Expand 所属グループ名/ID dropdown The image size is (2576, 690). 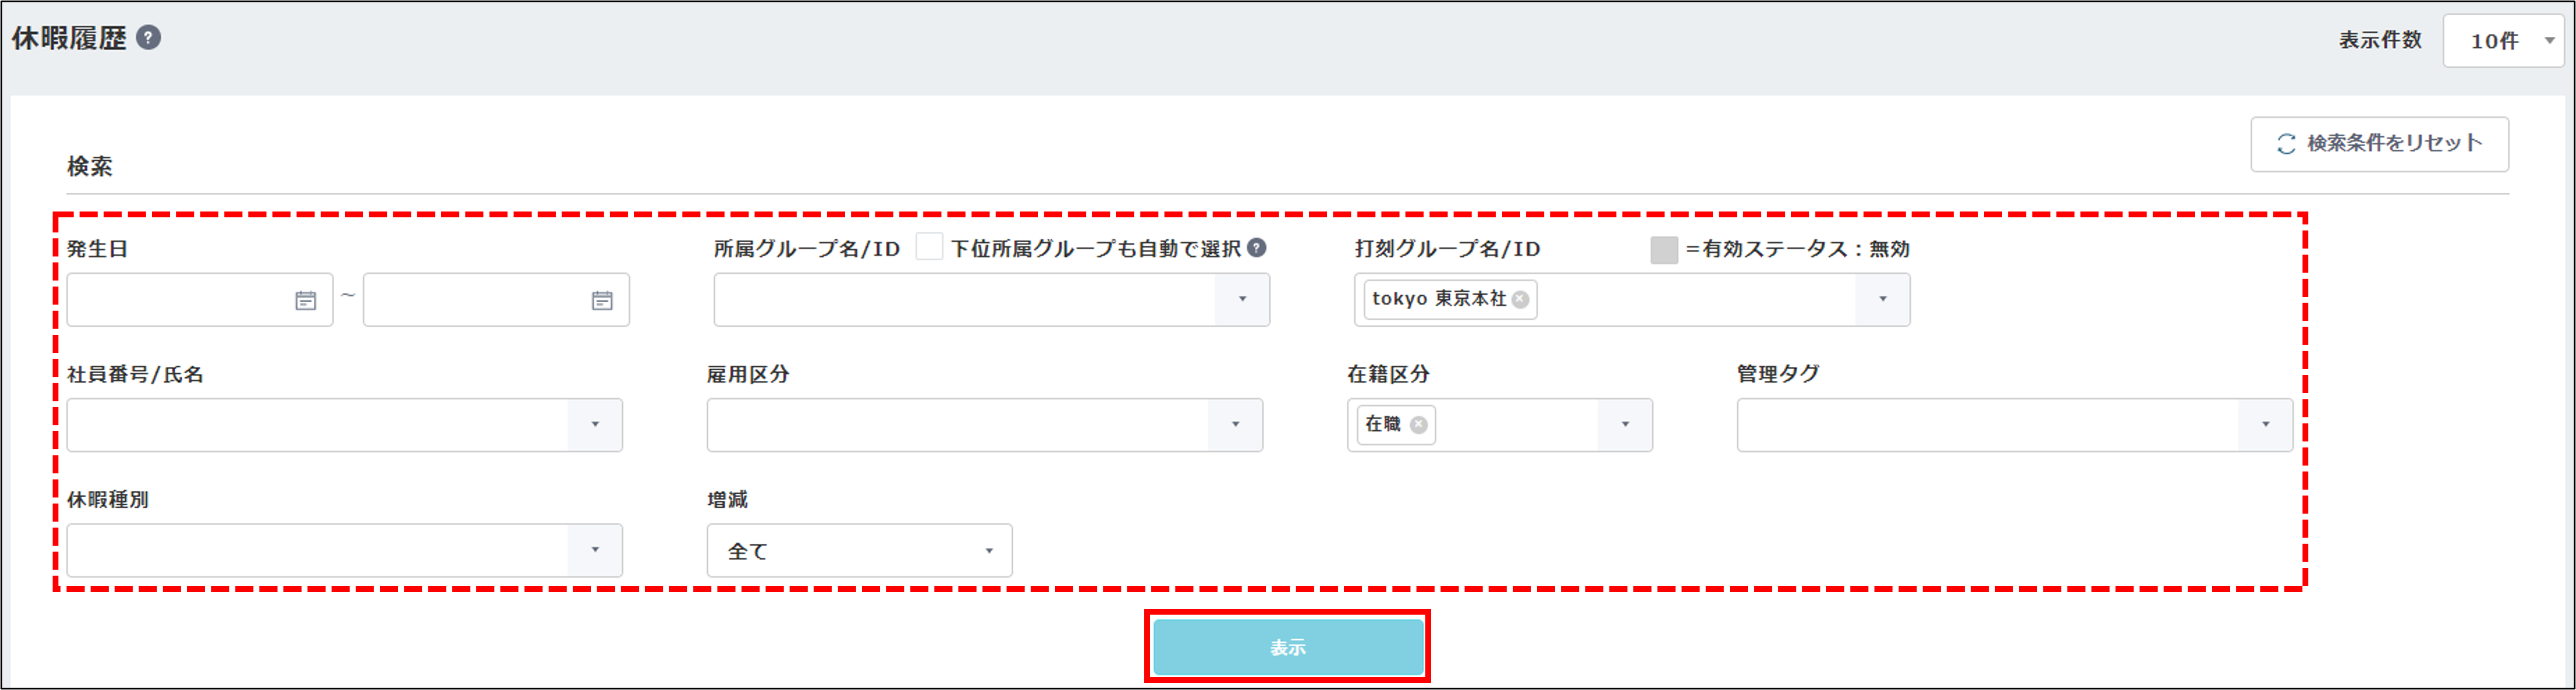(1242, 299)
